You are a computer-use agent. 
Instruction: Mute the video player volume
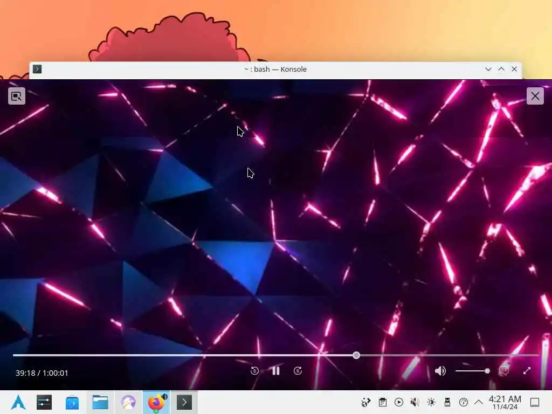coord(440,371)
